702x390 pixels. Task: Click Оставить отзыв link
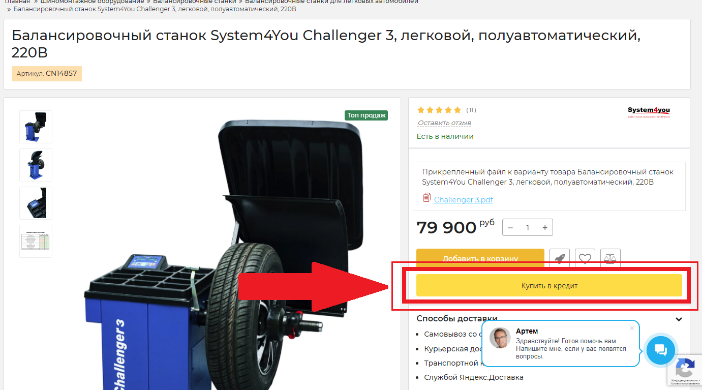click(444, 123)
